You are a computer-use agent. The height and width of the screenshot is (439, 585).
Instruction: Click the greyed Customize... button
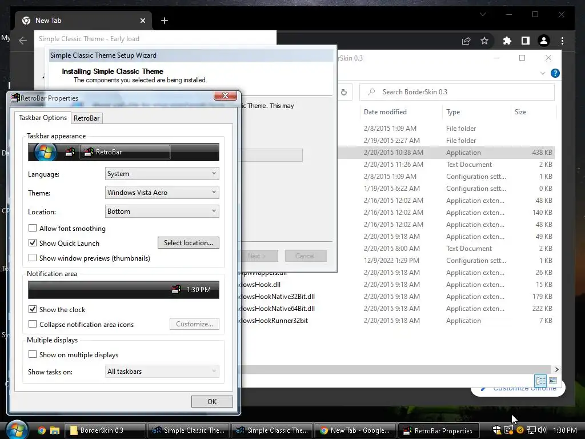194,324
